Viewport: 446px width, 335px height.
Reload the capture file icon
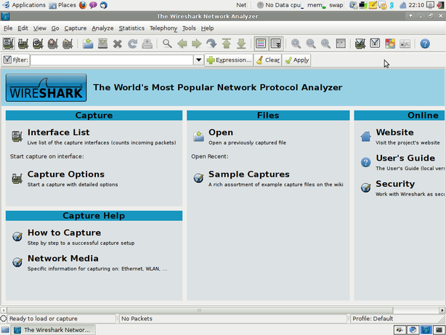pos(132,44)
